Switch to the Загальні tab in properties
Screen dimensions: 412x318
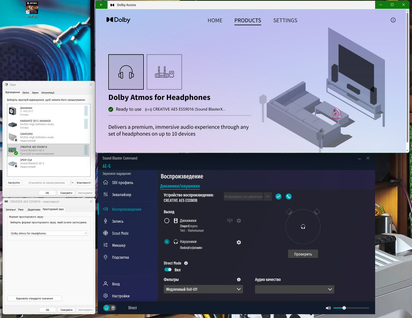10,209
